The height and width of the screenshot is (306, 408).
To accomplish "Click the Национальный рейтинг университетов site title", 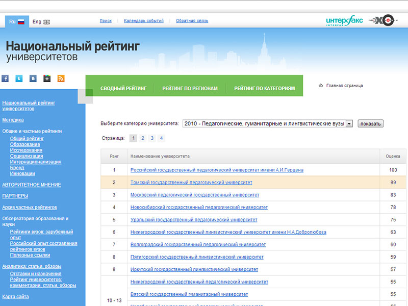I will coord(72,52).
